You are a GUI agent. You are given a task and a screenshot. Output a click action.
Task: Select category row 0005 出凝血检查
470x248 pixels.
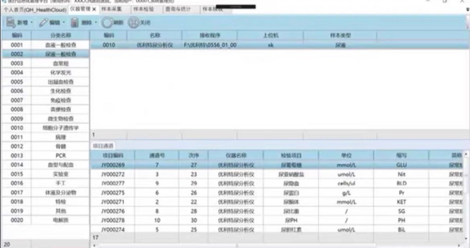(45, 82)
